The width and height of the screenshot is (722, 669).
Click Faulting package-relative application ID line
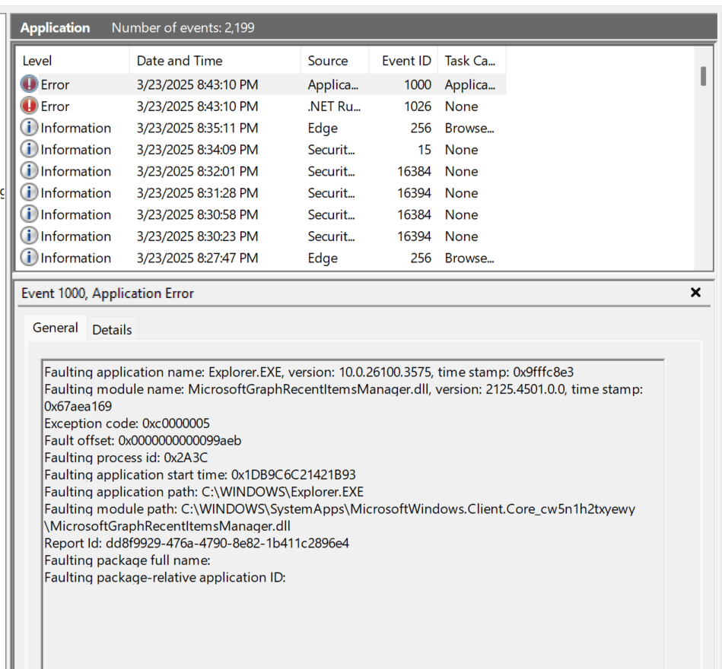(165, 577)
